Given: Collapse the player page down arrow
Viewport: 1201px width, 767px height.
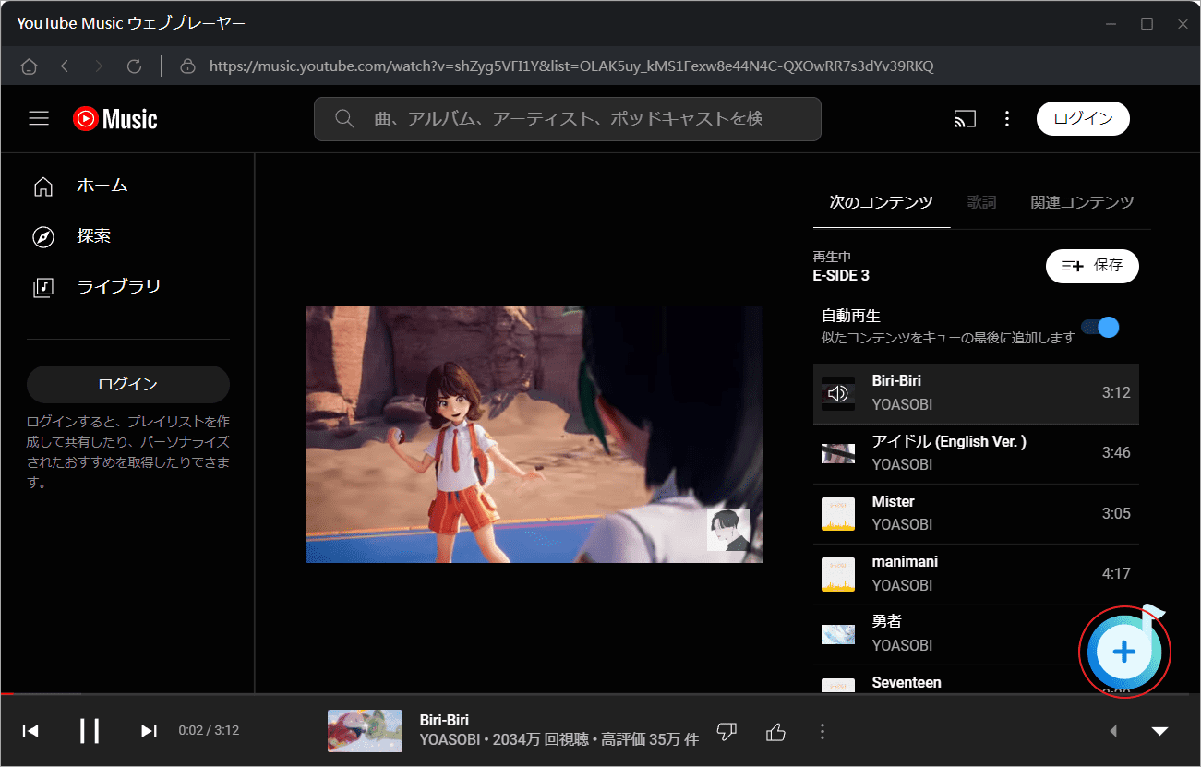Looking at the screenshot, I should 1160,731.
